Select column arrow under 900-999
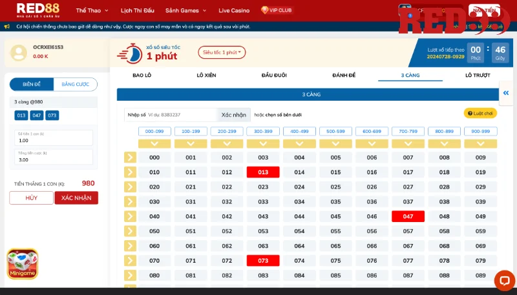517x295 pixels. [481, 143]
